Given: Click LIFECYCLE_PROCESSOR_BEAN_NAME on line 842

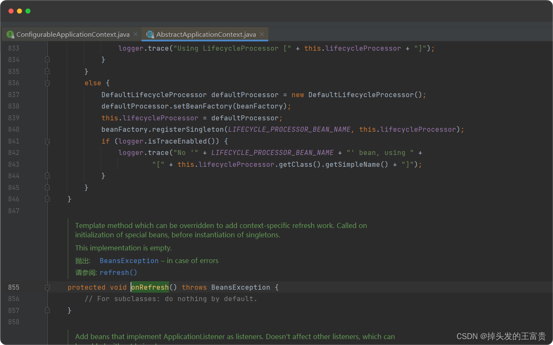Looking at the screenshot, I should pos(272,152).
